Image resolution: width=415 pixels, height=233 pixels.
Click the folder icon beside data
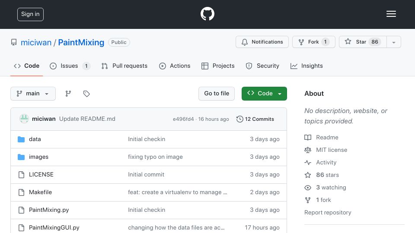pos(21,139)
